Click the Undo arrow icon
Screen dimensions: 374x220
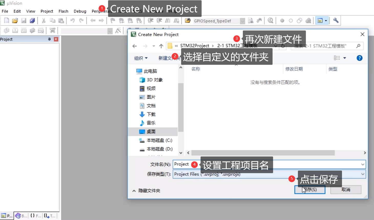72,21
